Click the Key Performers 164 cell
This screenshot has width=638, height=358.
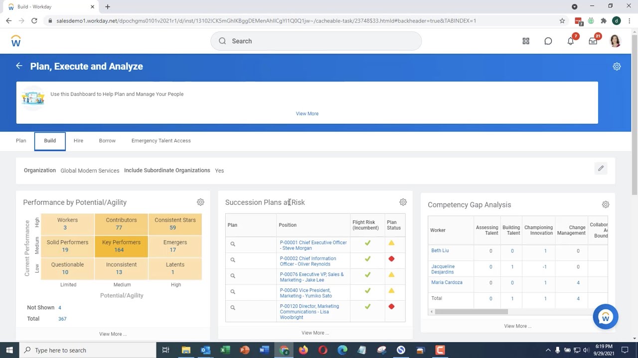click(121, 246)
